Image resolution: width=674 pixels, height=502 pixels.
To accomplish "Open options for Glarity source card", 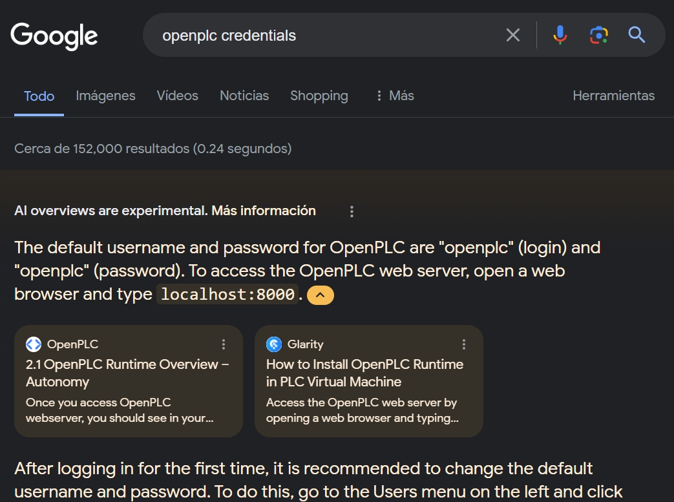I will (x=463, y=344).
